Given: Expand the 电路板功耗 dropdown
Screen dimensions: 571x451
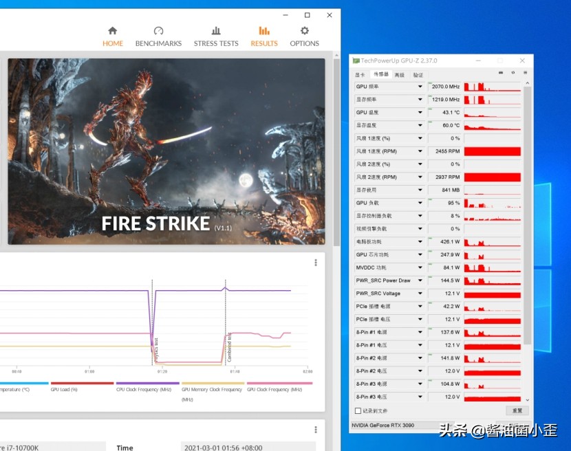Looking at the screenshot, I should point(420,242).
